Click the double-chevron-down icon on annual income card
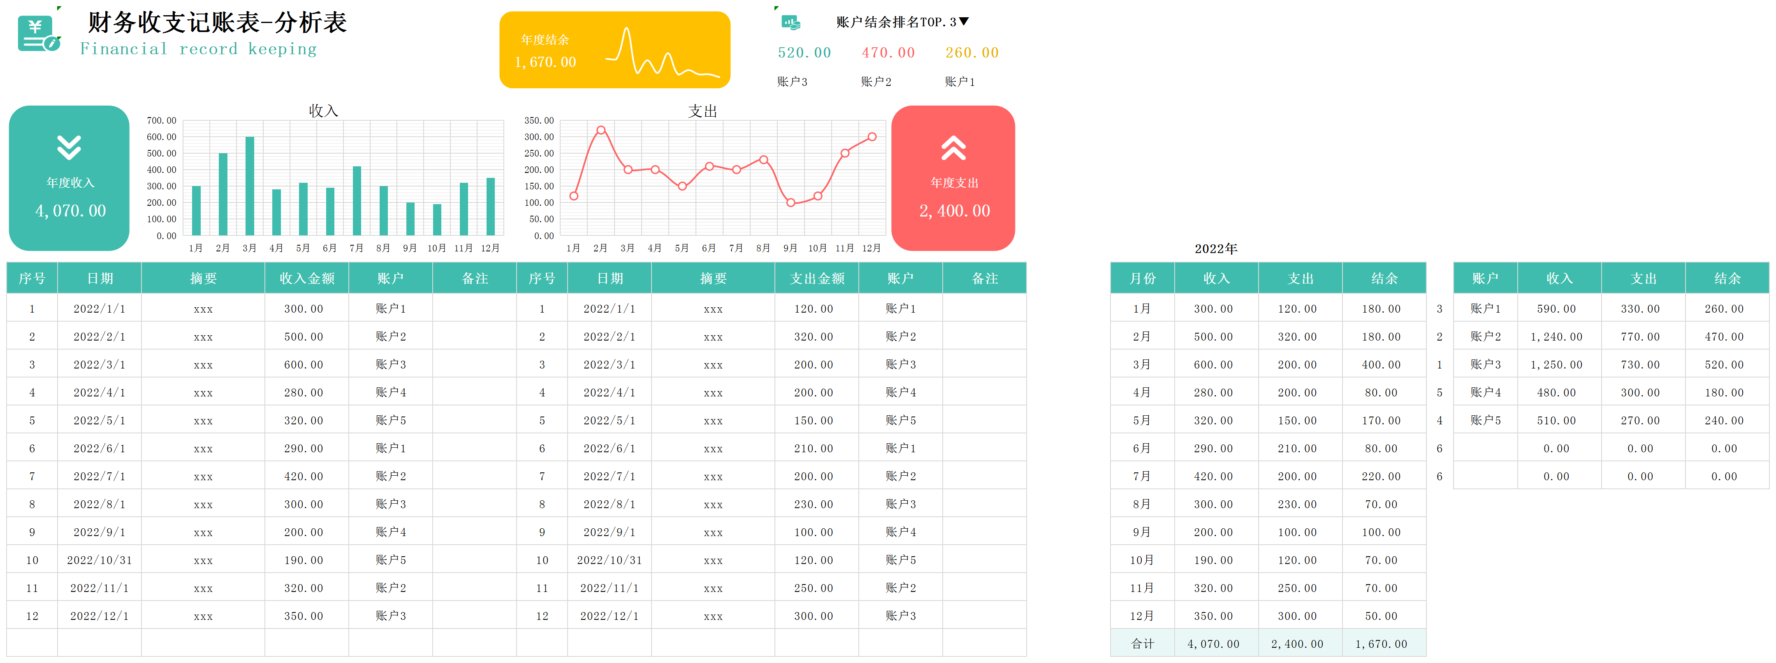 (x=69, y=147)
